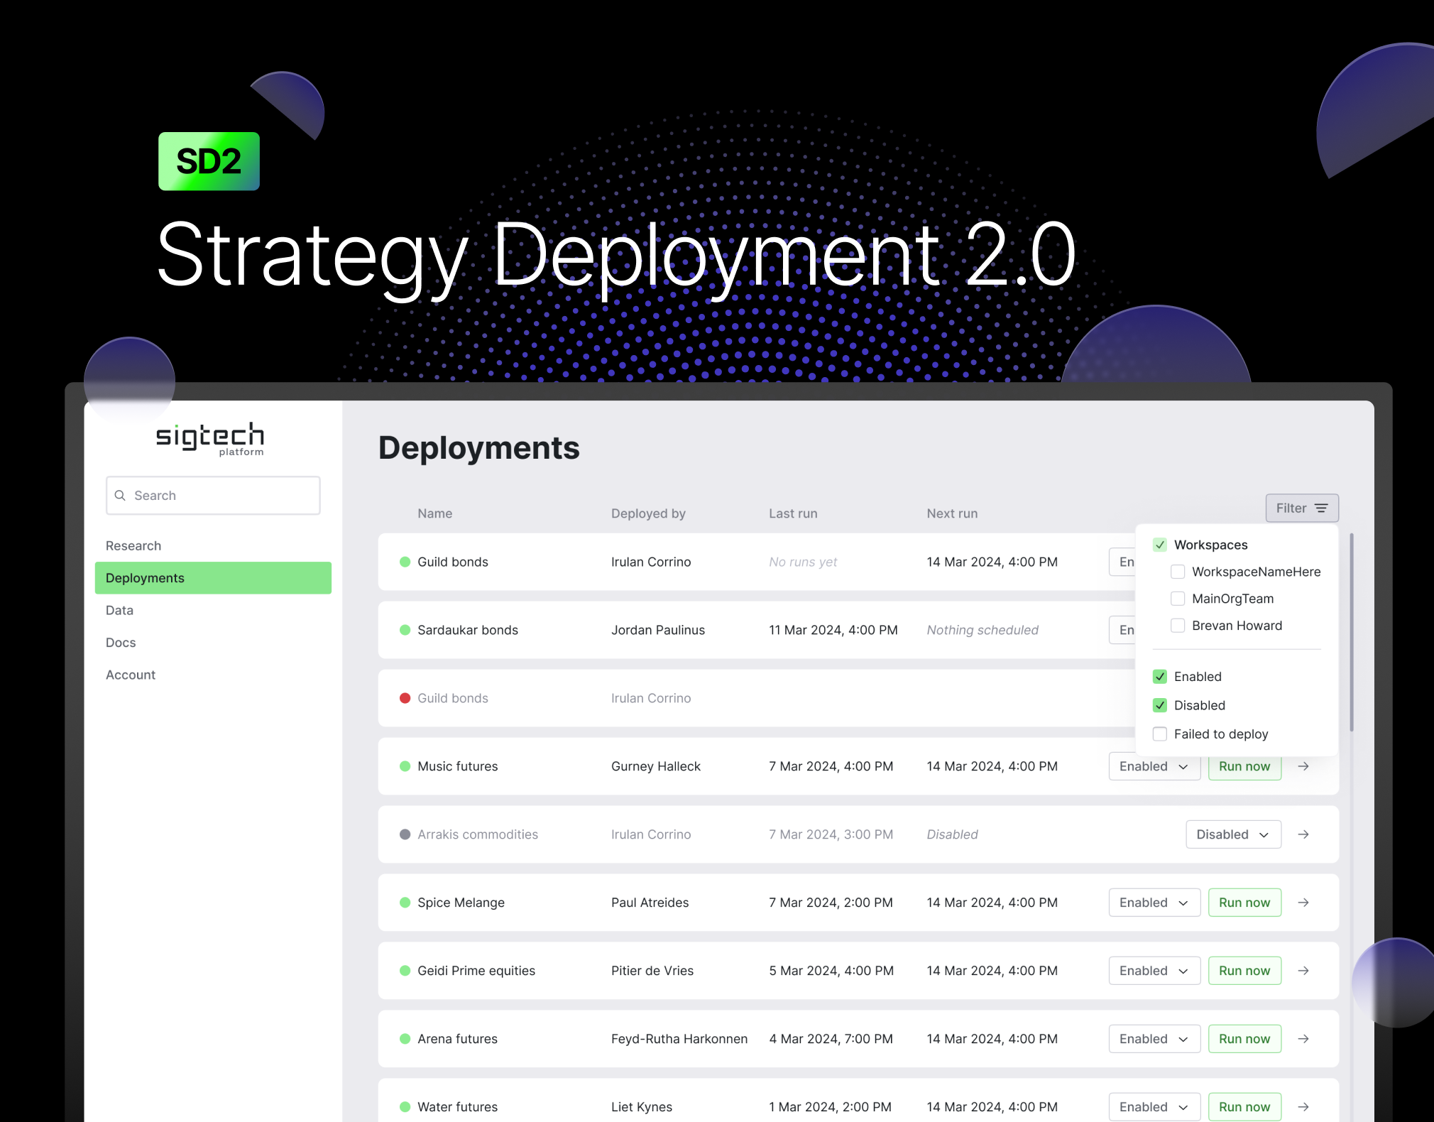1434x1122 pixels.
Task: Open Account in sidebar
Action: [x=131, y=675]
